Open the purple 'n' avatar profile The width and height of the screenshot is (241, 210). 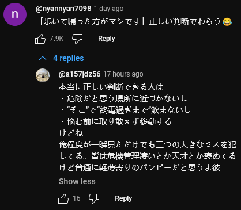tap(15, 14)
